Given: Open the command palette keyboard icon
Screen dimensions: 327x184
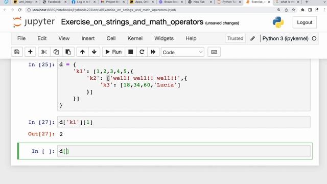Looking at the screenshot, I should tap(214, 52).
